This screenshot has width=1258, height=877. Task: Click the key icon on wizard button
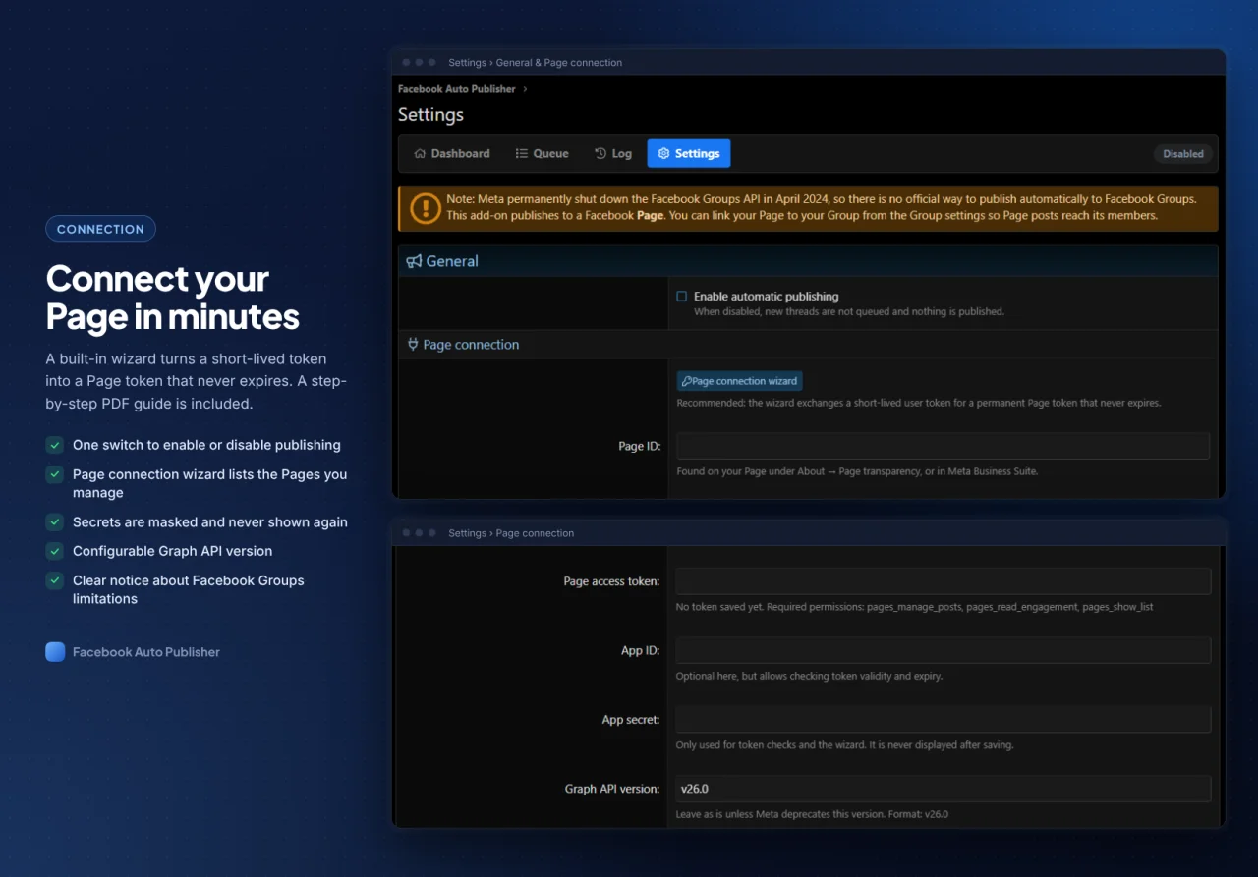(x=686, y=381)
